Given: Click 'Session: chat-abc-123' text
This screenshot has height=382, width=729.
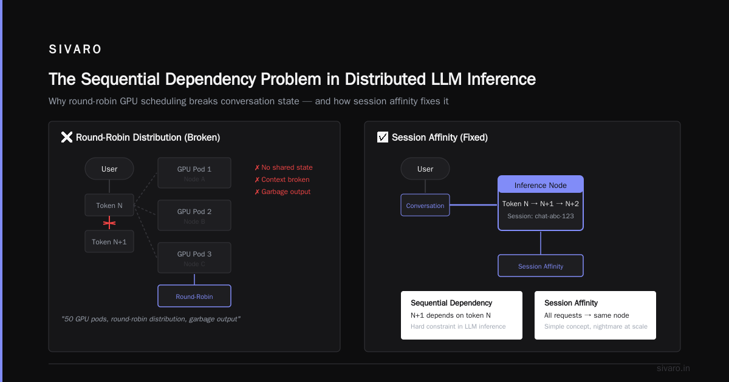Looking at the screenshot, I should point(541,216).
